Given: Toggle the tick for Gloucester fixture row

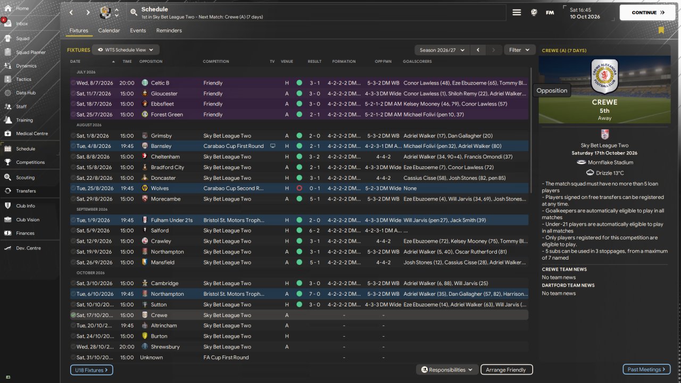Looking at the screenshot, I should click(x=73, y=94).
